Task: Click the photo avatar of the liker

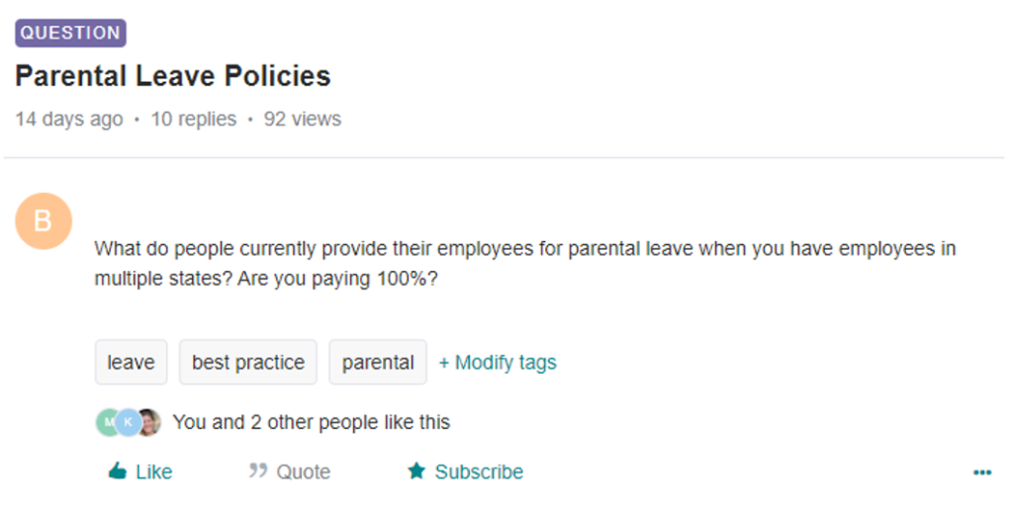Action: tap(149, 422)
